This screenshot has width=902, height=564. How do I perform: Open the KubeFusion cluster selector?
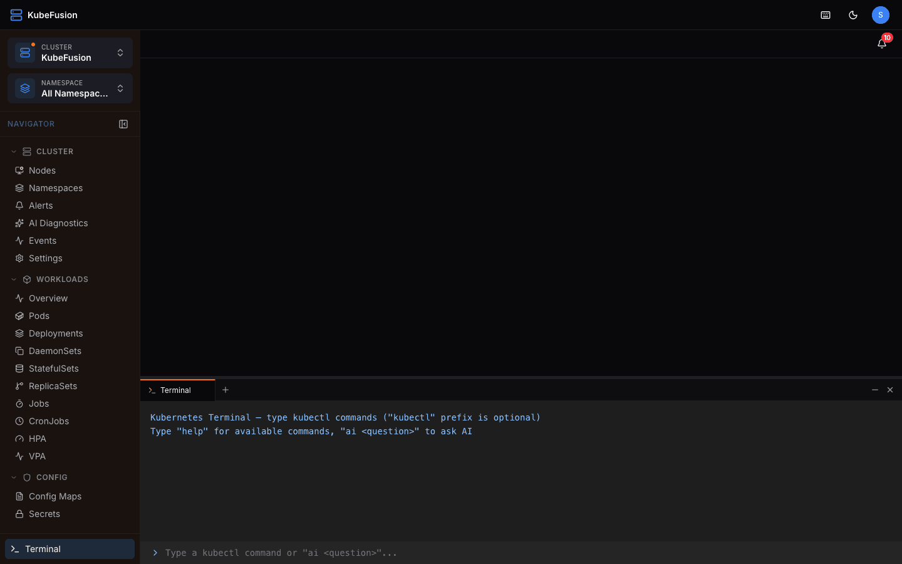click(69, 53)
